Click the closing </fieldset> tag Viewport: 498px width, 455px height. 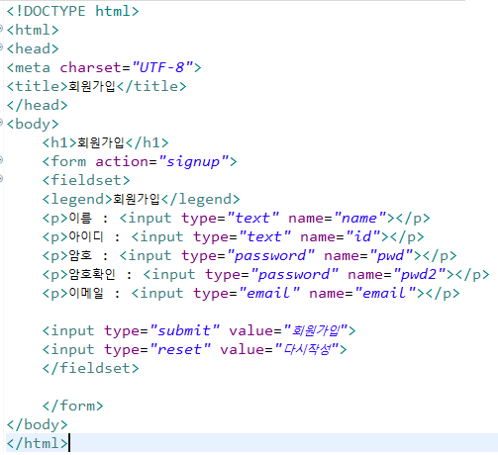click(x=91, y=368)
